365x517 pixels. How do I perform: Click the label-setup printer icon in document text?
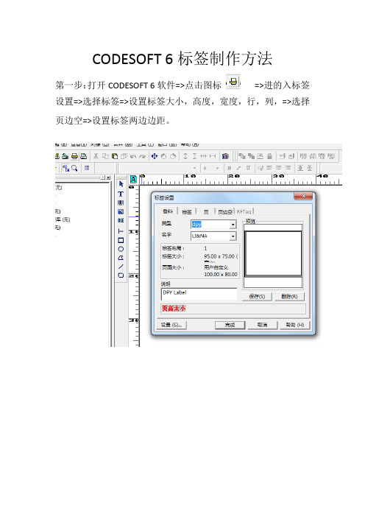click(233, 81)
